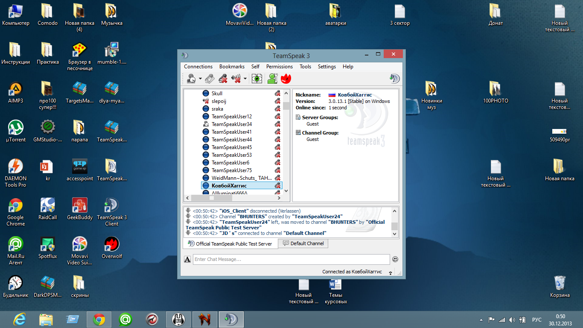Click the red Overwolf toolbar icon

click(286, 79)
